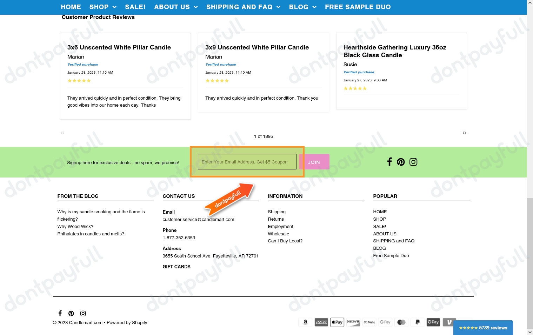Go to next reviews page arrow
The width and height of the screenshot is (533, 335).
tap(464, 133)
